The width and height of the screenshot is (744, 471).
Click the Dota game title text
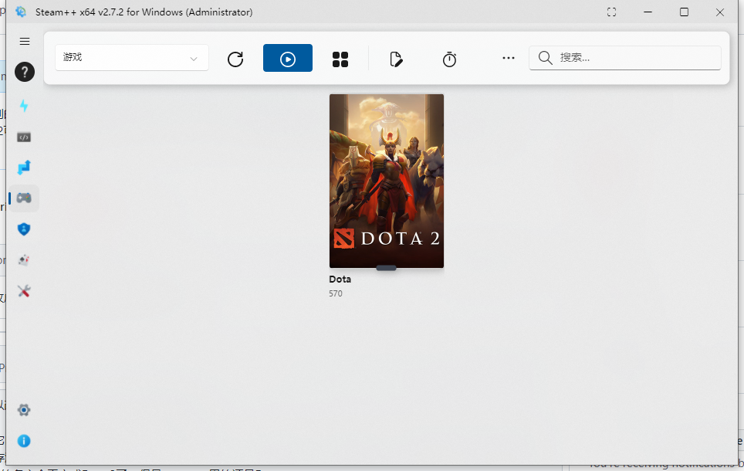340,280
